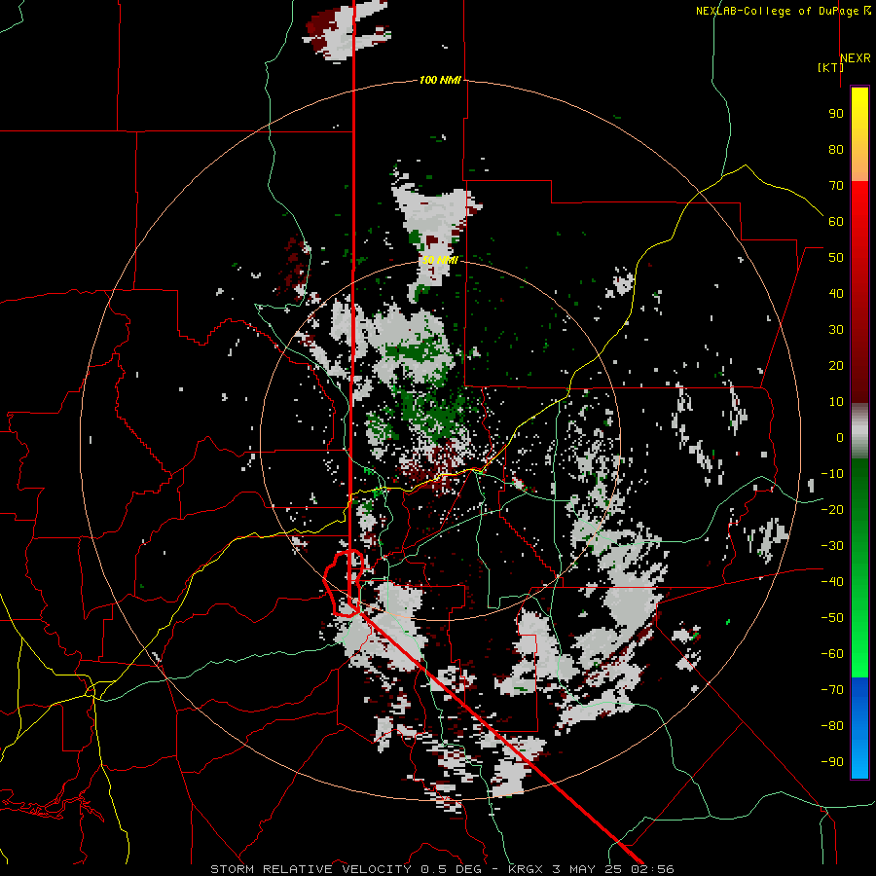The image size is (876, 876).
Task: Click the 40 value on velocity scale
Action: click(x=836, y=293)
